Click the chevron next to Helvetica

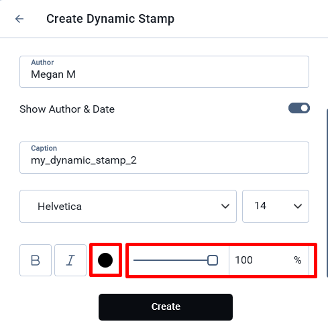(225, 206)
